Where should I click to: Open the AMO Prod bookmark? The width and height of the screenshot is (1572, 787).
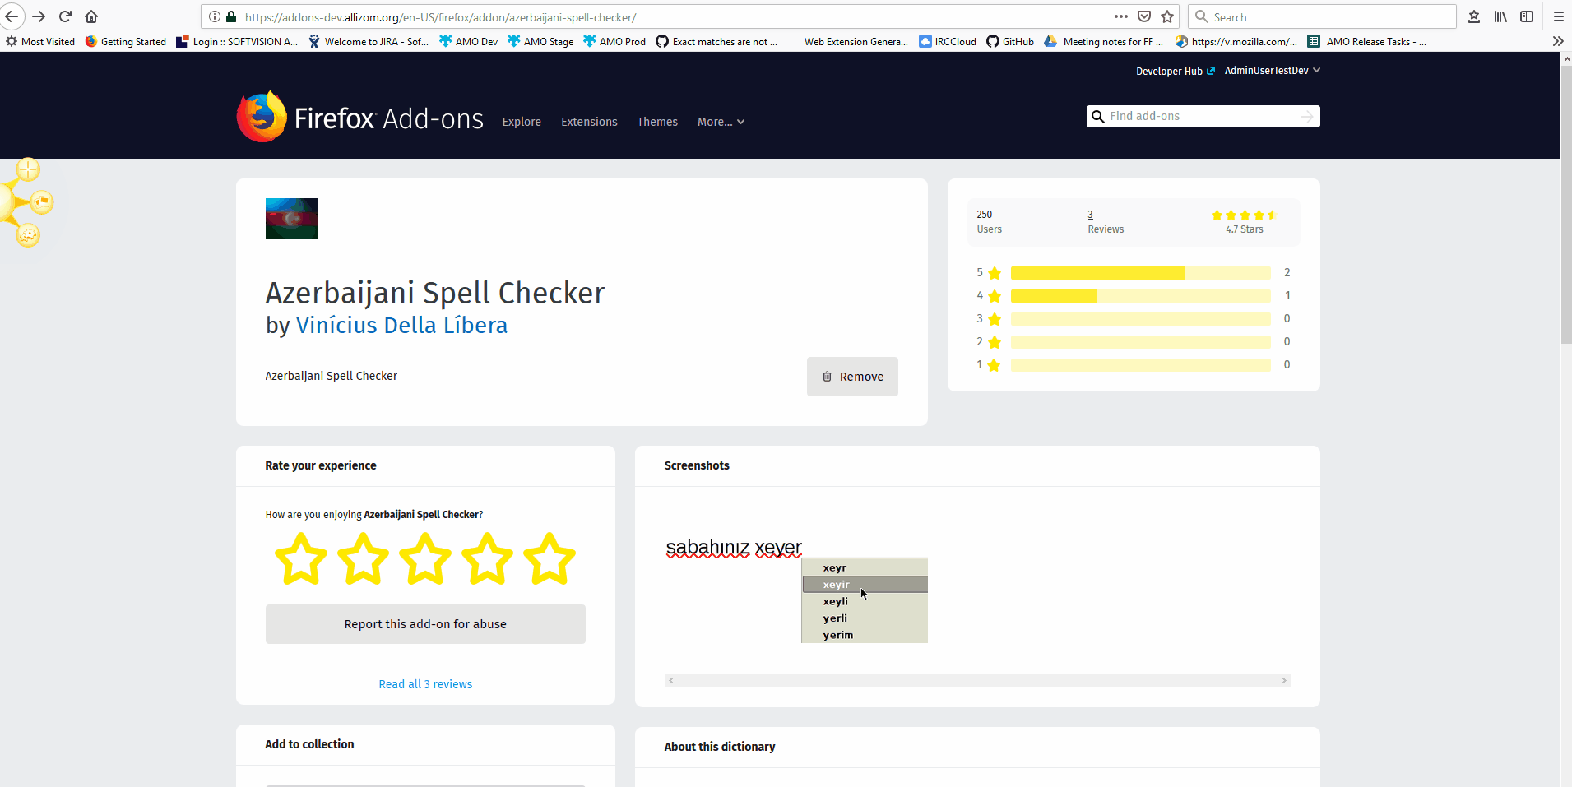(614, 41)
